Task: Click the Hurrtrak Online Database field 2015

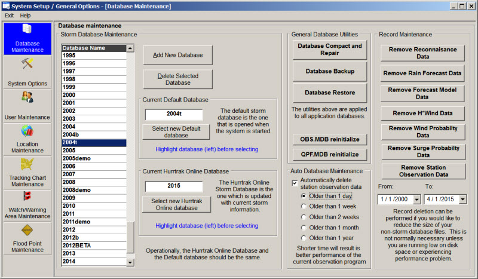Action: click(x=174, y=186)
